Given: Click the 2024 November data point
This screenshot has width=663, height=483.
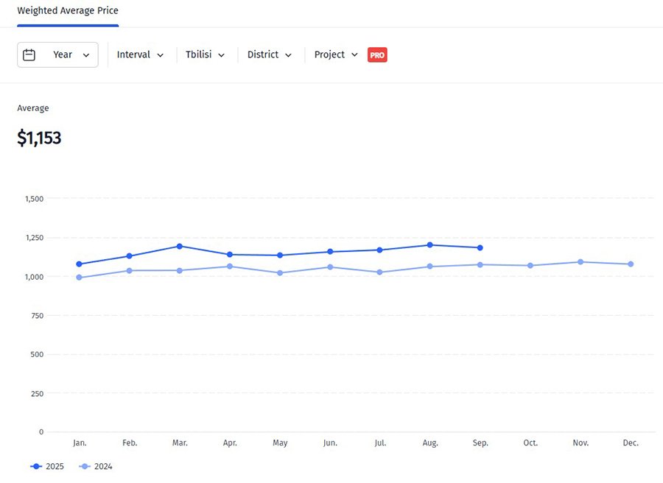Looking at the screenshot, I should pyautogui.click(x=580, y=262).
